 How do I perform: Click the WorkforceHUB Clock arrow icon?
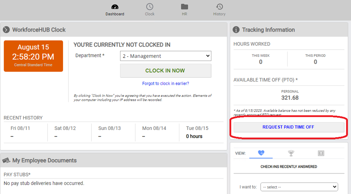pos(6,30)
